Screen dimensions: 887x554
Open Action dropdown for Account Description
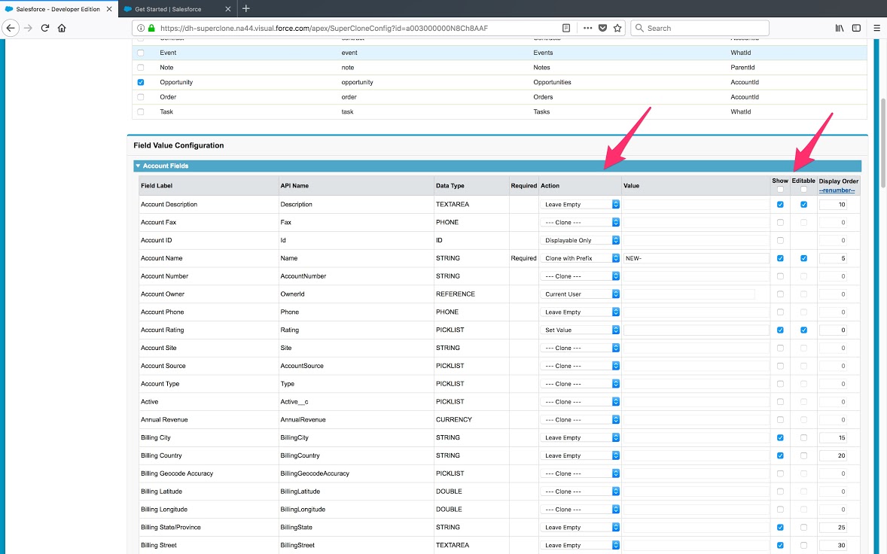tap(581, 204)
